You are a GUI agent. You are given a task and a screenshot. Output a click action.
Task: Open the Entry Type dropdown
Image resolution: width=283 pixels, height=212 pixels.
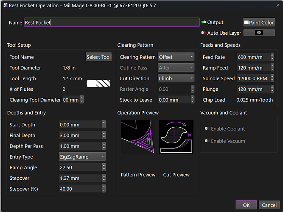[82, 156]
